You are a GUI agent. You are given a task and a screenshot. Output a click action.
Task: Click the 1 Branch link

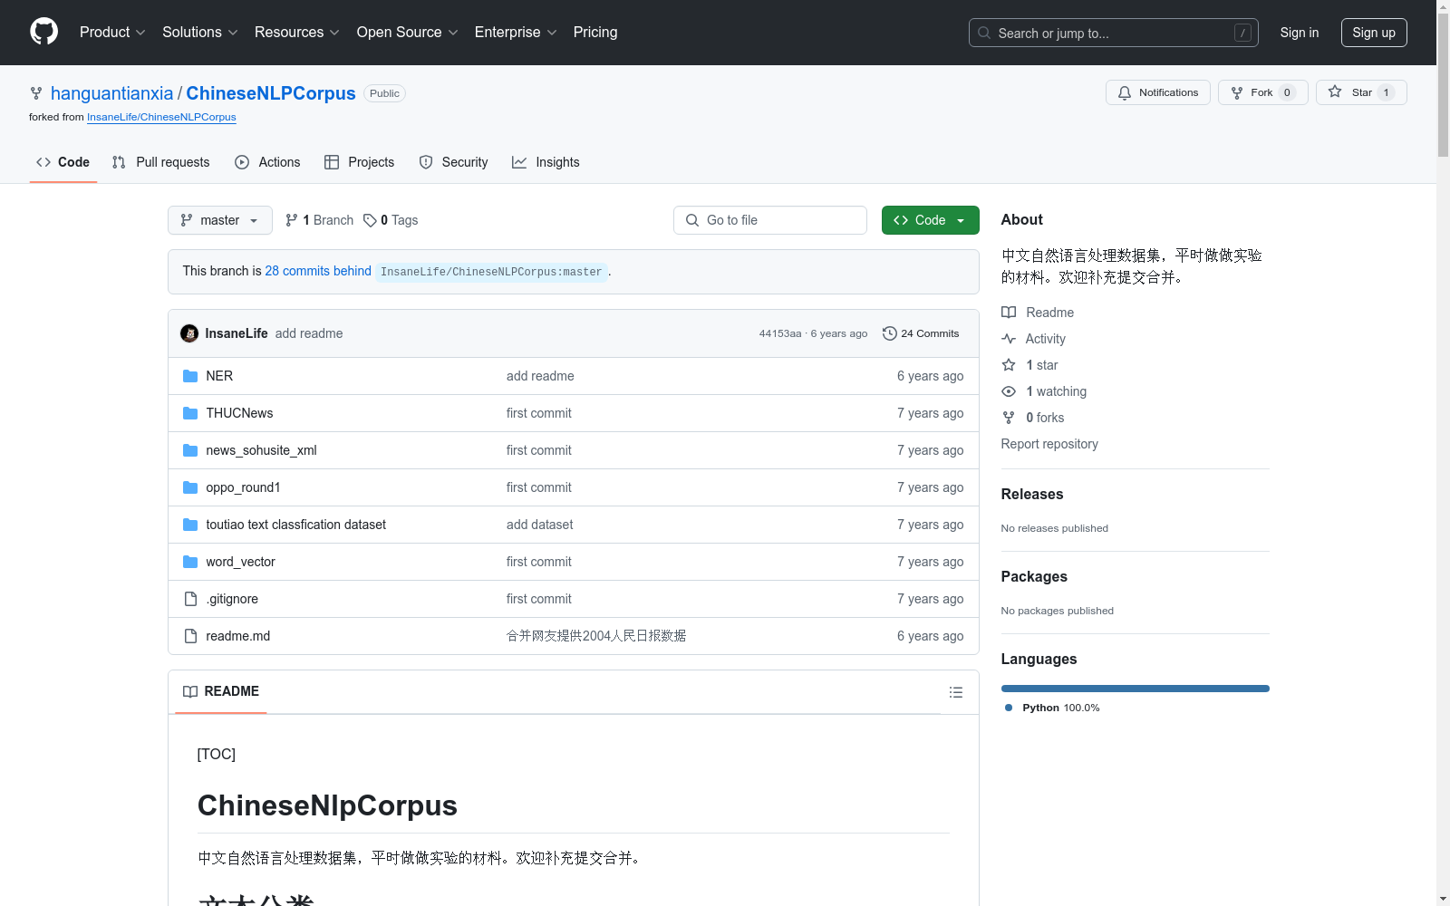point(319,220)
